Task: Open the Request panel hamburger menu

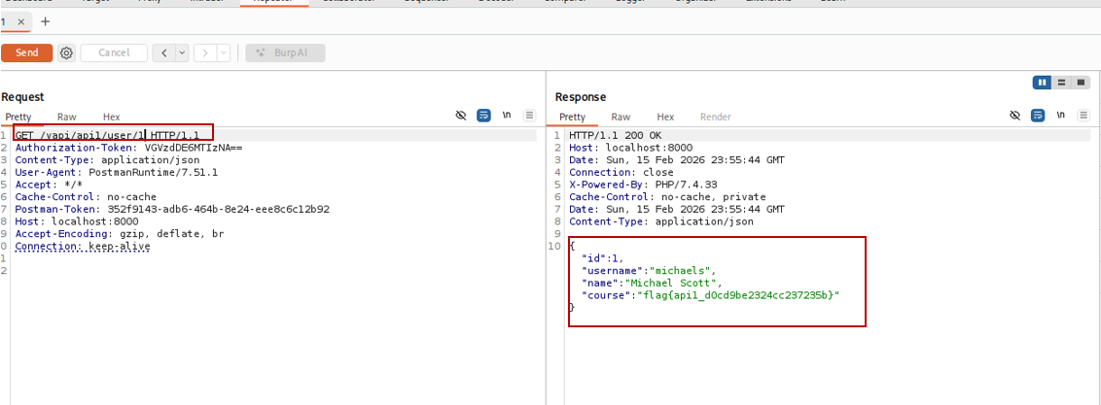Action: click(529, 116)
